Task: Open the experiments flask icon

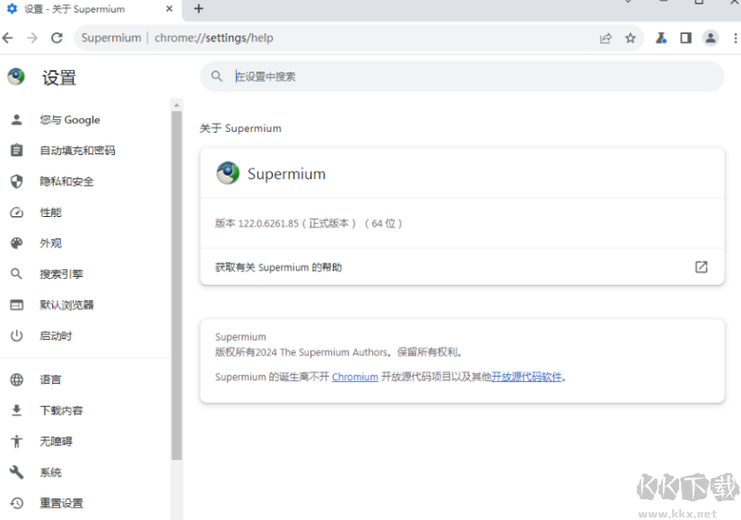Action: (x=661, y=38)
